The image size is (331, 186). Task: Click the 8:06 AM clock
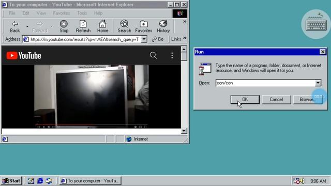(x=318, y=181)
